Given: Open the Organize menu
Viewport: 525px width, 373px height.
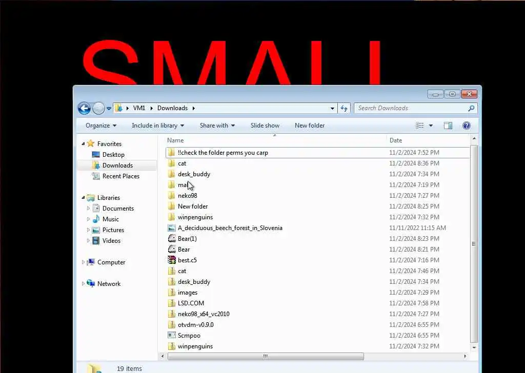Looking at the screenshot, I should pyautogui.click(x=101, y=126).
